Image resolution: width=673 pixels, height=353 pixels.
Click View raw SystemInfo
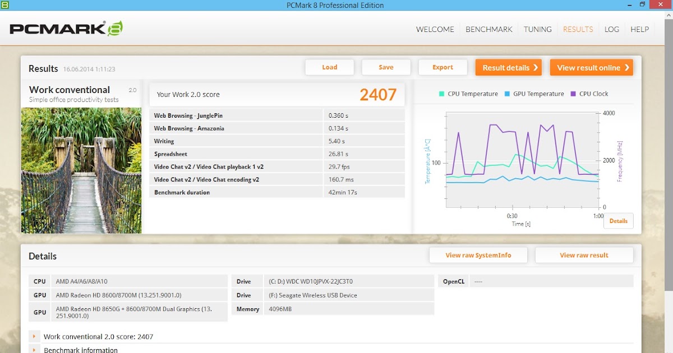pyautogui.click(x=478, y=255)
